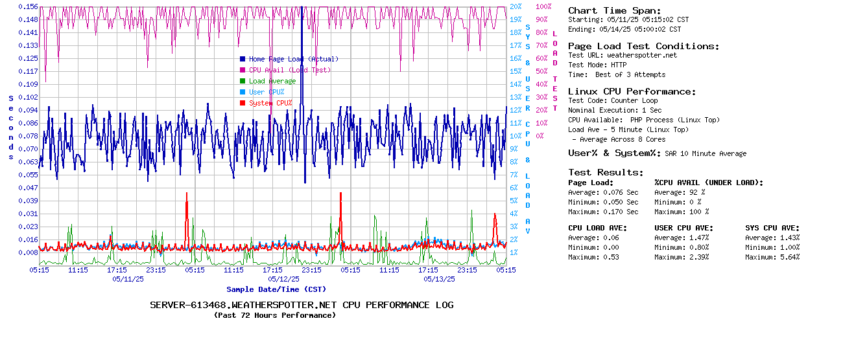Click the green Load Average legend square
Screen dimensions: 843x356
tap(243, 81)
